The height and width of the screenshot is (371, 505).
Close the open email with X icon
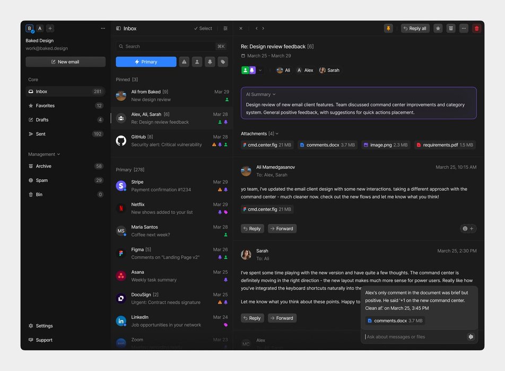click(241, 28)
